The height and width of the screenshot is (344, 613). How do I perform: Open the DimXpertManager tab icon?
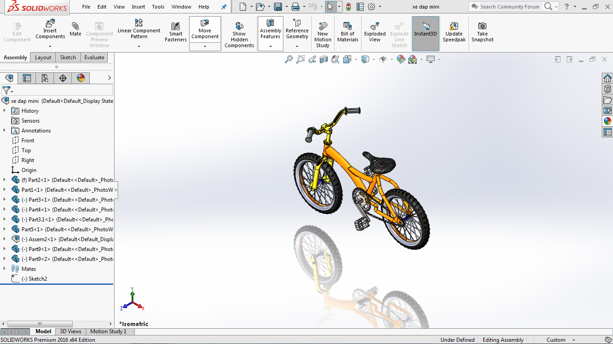pyautogui.click(x=63, y=78)
